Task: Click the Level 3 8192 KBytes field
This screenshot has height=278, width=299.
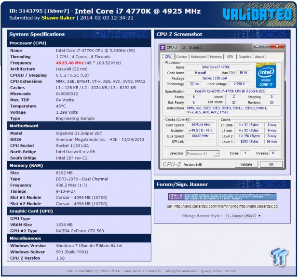Action: point(249,142)
